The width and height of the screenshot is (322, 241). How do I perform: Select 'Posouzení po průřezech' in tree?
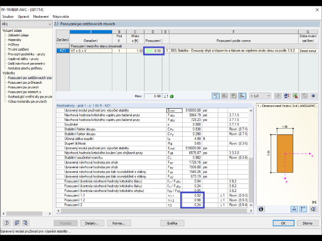[x=25, y=82]
